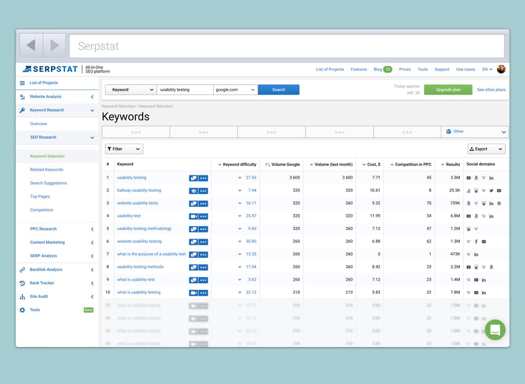Click the blue Search button
Screen dimensions: 525x384
(278, 90)
